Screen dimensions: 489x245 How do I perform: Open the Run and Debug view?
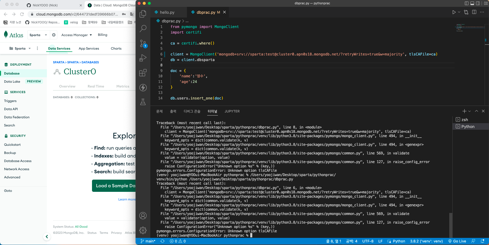coord(143,58)
